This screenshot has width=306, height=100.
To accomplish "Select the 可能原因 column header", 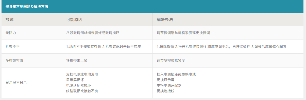I will pyautogui.click(x=107, y=19).
